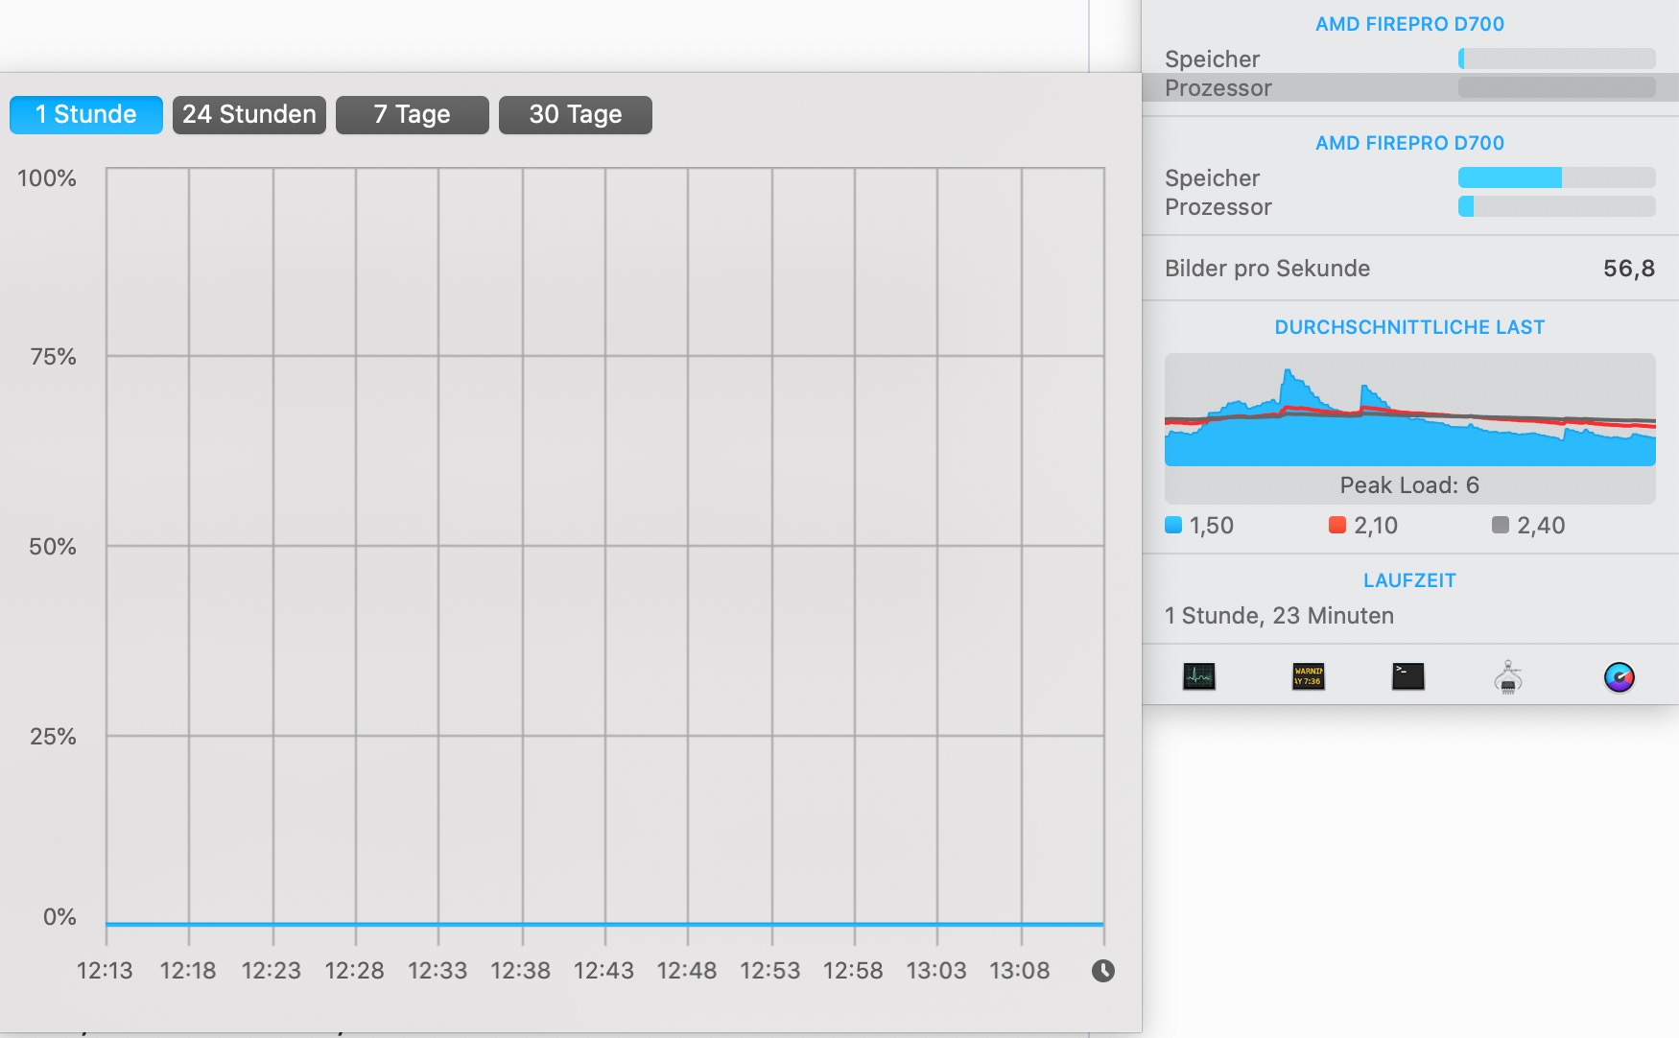Click the 12:58 time label
This screenshot has width=1679, height=1038.
click(853, 971)
